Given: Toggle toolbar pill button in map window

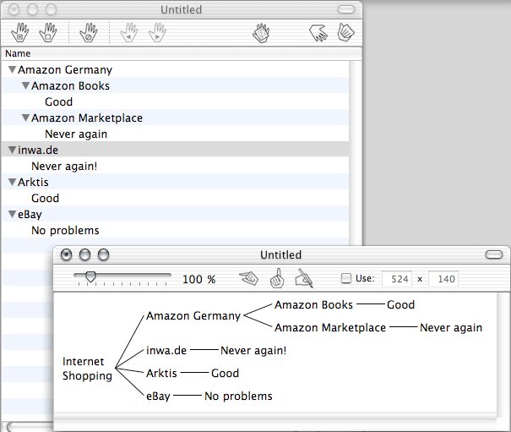Looking at the screenshot, I should [494, 254].
